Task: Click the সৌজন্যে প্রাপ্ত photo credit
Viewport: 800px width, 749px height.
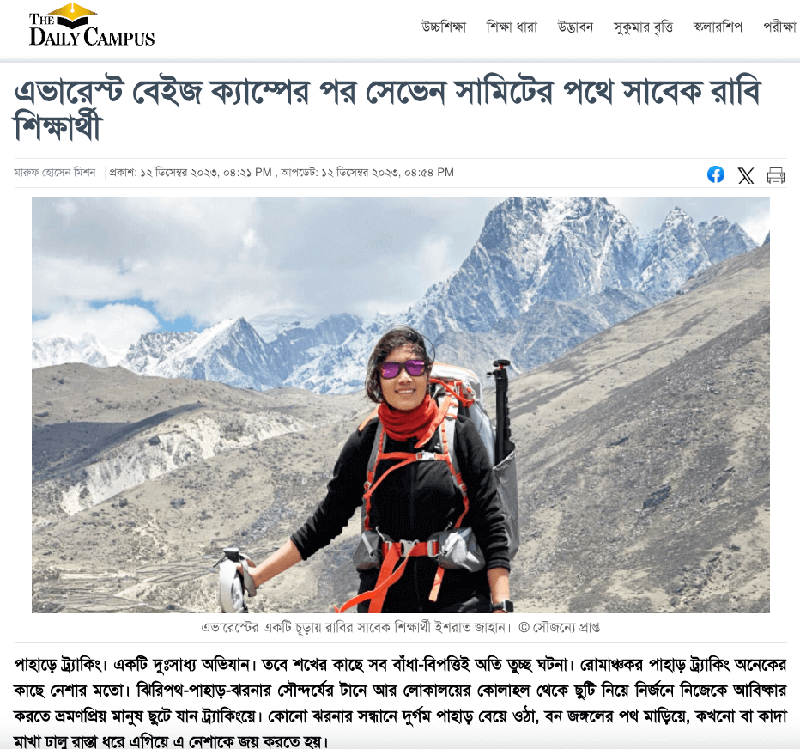Action: (560, 628)
